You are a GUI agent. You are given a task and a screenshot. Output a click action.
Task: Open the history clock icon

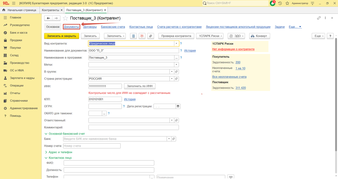click(x=280, y=3)
